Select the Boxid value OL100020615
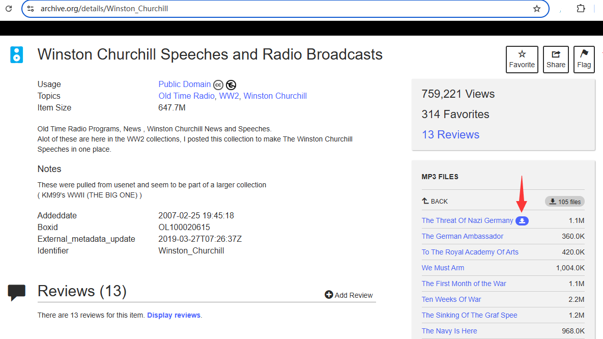 click(x=184, y=228)
